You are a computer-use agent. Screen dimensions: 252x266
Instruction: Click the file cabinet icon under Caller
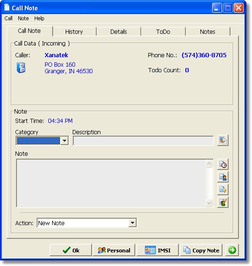[21, 68]
